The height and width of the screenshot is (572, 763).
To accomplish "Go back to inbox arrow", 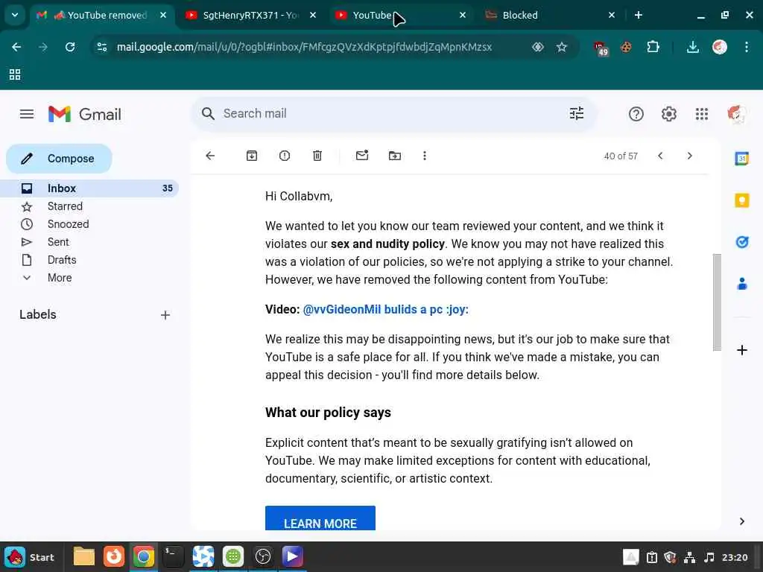I will (x=210, y=156).
